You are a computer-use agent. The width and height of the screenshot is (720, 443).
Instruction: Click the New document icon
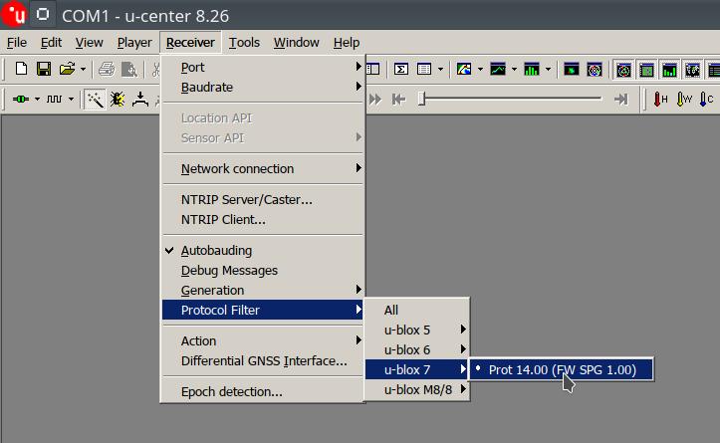tap(21, 70)
